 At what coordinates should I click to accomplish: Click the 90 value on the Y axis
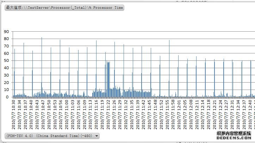pyautogui.click(x=6, y=32)
